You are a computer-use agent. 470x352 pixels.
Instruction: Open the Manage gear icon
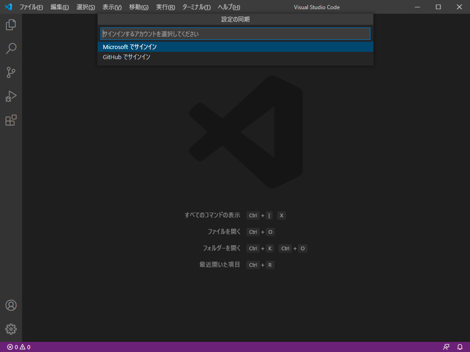pyautogui.click(x=11, y=329)
